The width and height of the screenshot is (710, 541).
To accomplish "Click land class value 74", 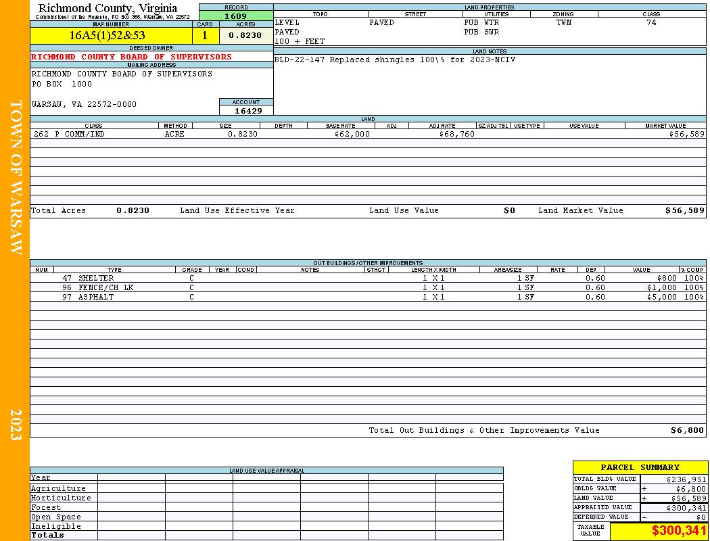I will (x=651, y=22).
